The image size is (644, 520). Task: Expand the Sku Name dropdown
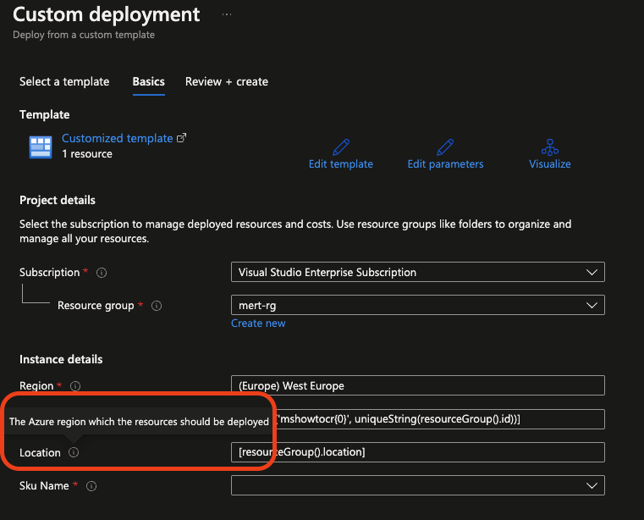pyautogui.click(x=418, y=485)
